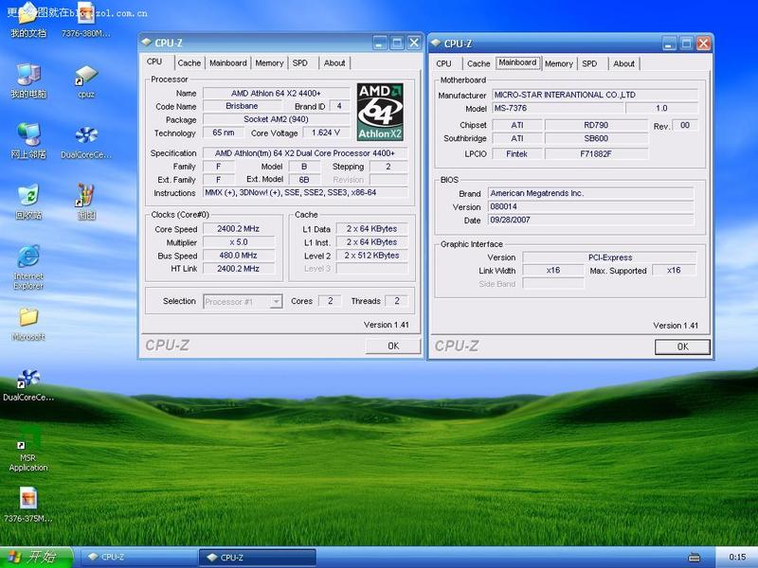Click the Core Voltage value 1.624 V
This screenshot has width=758, height=568.
pyautogui.click(x=326, y=133)
